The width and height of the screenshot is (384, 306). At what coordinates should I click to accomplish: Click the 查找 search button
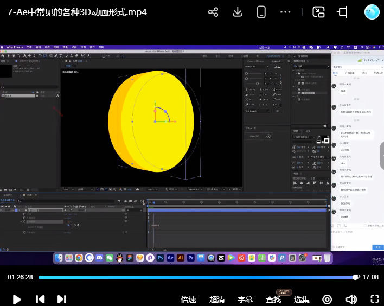[x=273, y=299]
